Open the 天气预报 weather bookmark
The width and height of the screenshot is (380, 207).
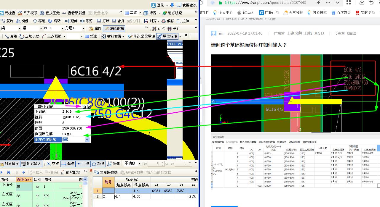click(x=293, y=13)
